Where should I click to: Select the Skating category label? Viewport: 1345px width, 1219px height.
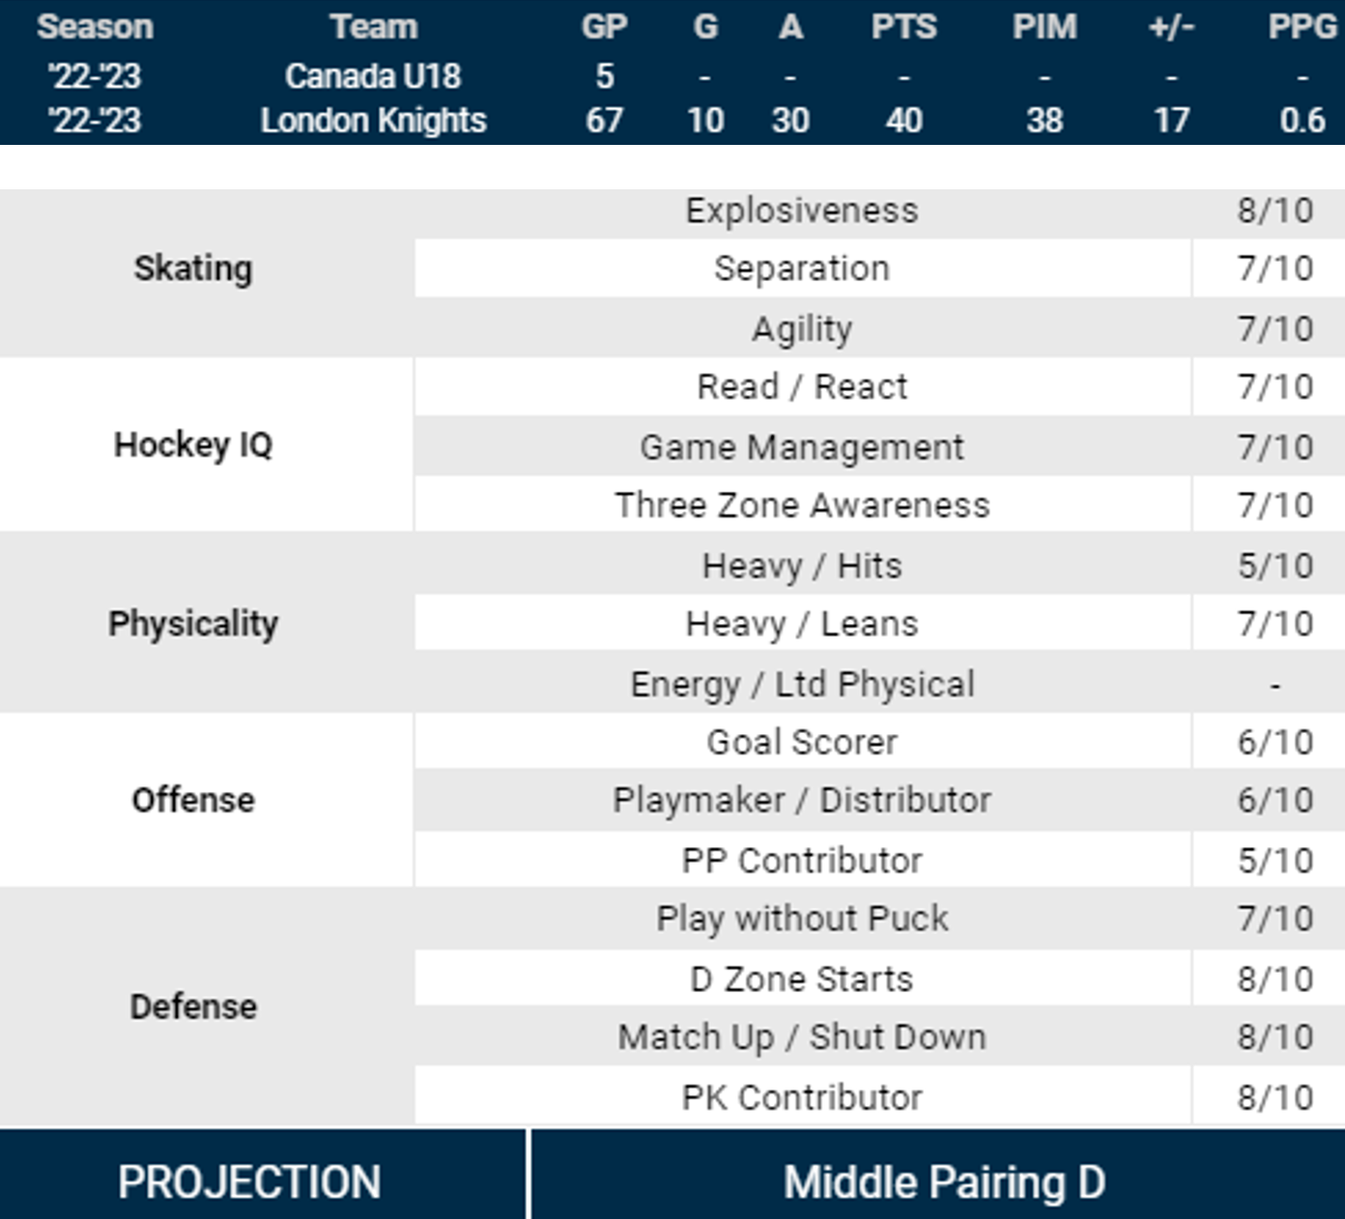[x=193, y=269]
